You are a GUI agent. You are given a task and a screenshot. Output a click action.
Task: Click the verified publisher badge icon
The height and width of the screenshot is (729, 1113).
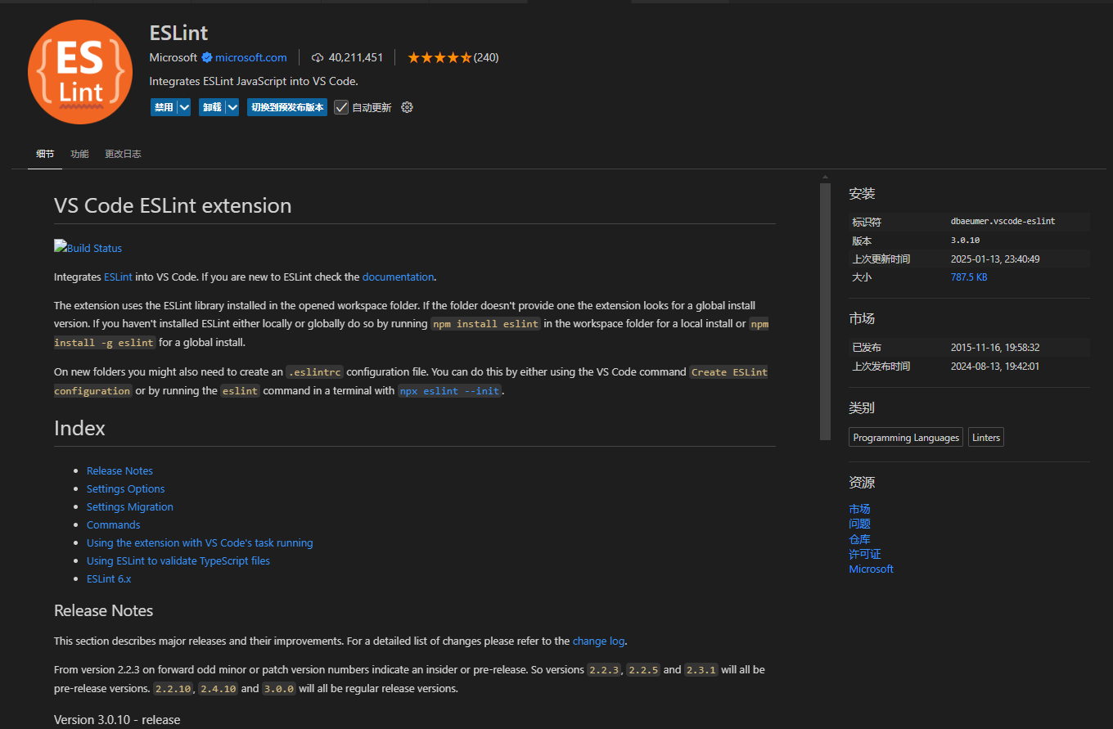point(207,57)
